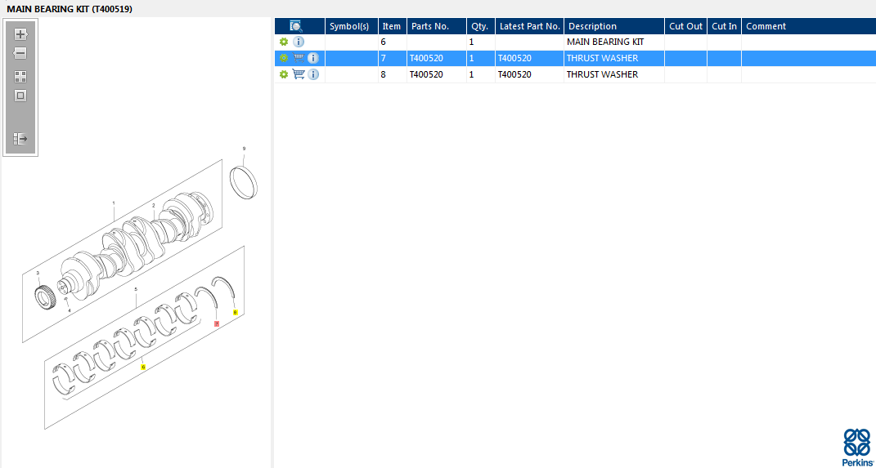Image resolution: width=876 pixels, height=468 pixels.
Task: Open info icon for item 8 row
Action: (313, 74)
